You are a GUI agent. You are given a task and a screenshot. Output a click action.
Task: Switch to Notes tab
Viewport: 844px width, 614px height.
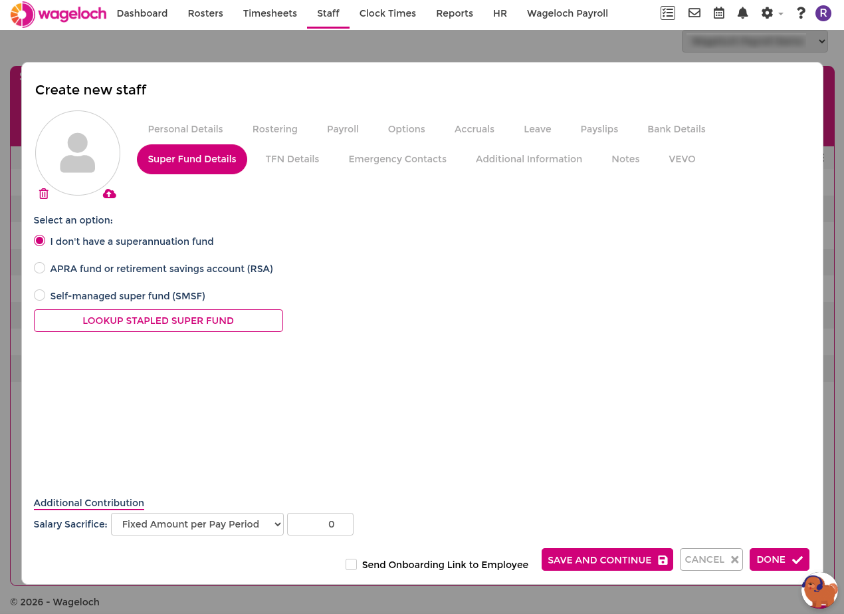click(625, 159)
